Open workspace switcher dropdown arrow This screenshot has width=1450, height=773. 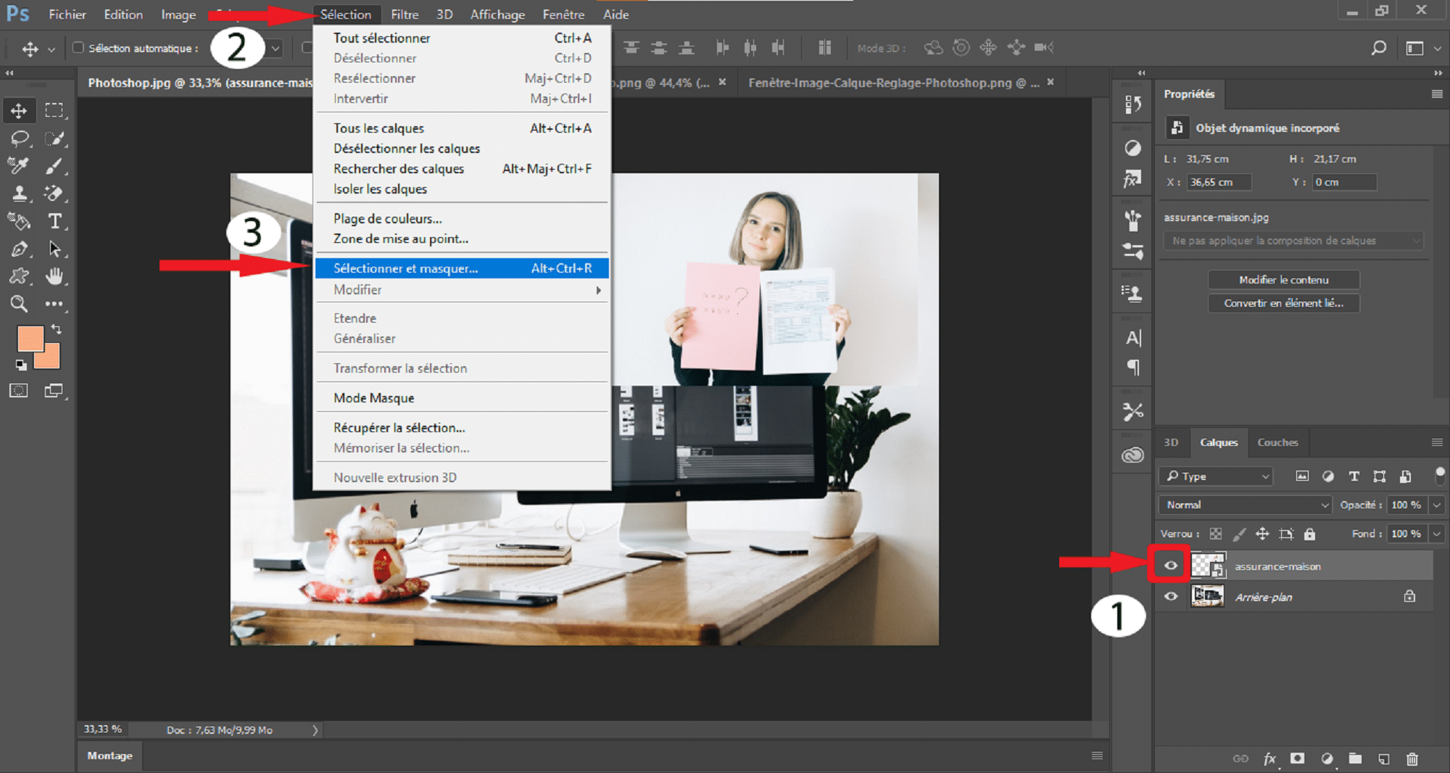(x=1438, y=48)
